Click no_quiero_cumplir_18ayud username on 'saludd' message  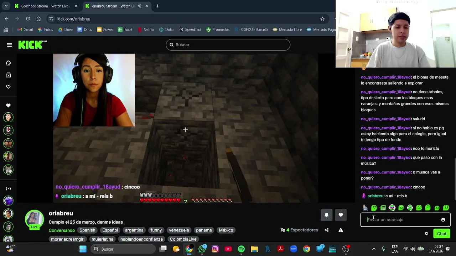point(386,119)
